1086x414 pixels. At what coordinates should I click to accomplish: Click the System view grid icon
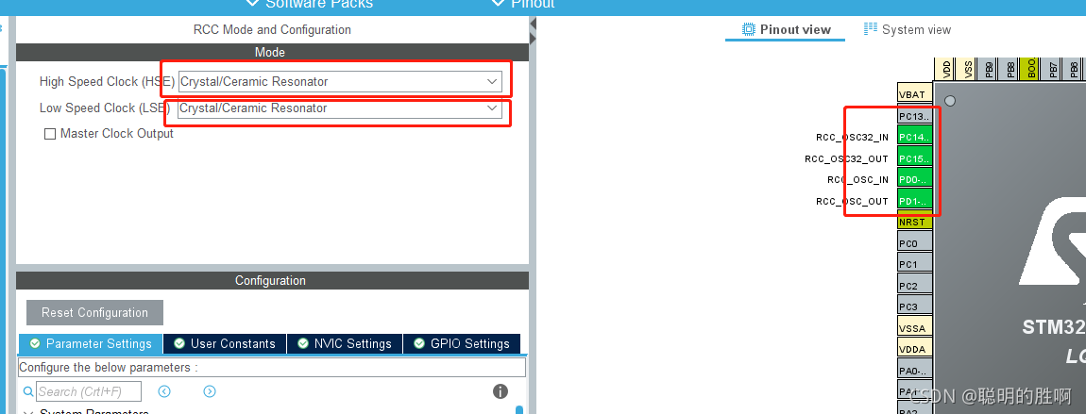pos(871,28)
